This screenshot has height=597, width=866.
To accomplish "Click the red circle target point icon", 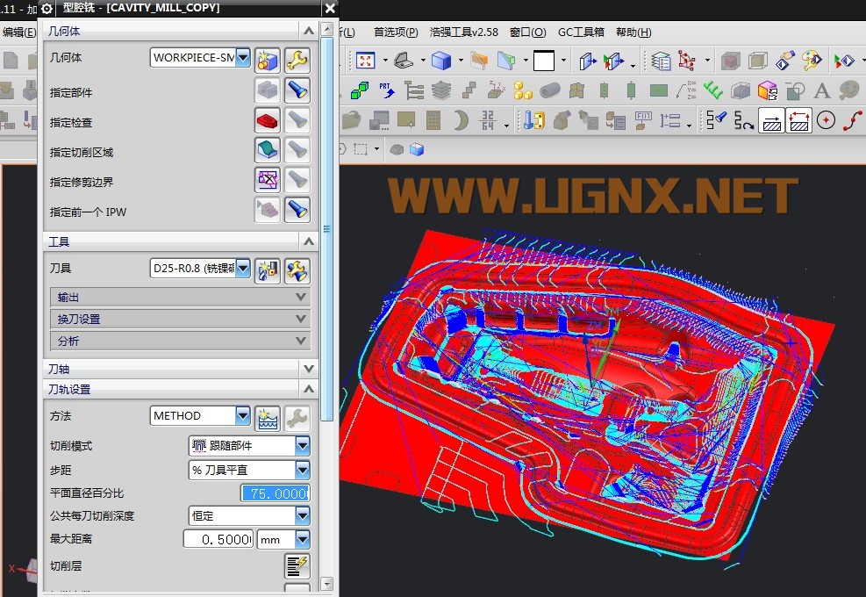I will 826,120.
